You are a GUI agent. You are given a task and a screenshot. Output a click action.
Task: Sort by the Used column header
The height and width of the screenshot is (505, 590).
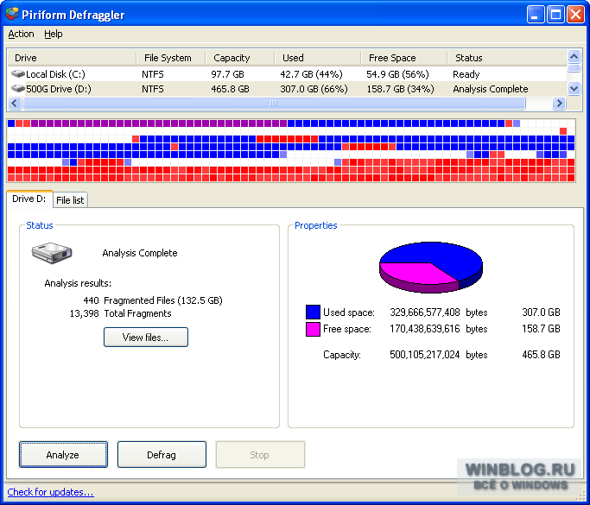[x=317, y=58]
